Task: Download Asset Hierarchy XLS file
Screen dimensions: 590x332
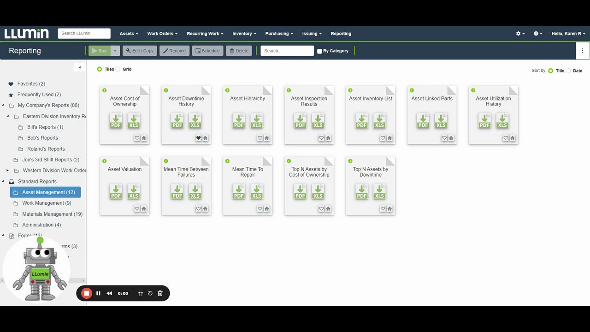Action: 257,121
